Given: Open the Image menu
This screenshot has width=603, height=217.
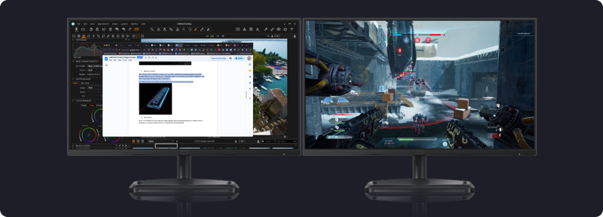Looking at the screenshot, I should (115, 24).
